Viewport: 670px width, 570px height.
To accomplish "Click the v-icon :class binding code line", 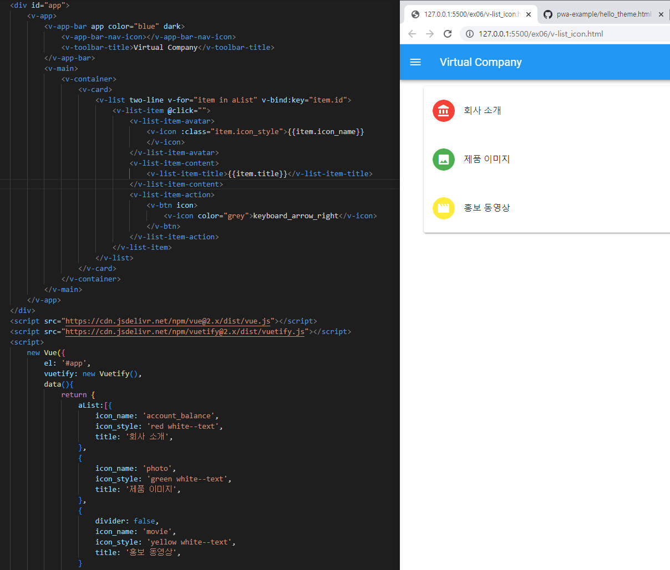I will [255, 132].
